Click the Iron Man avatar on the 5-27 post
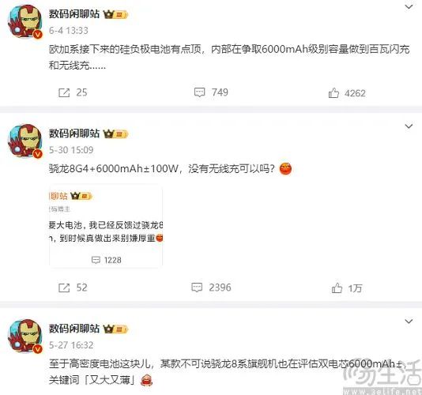This screenshot has height=395, width=422. pos(25,336)
